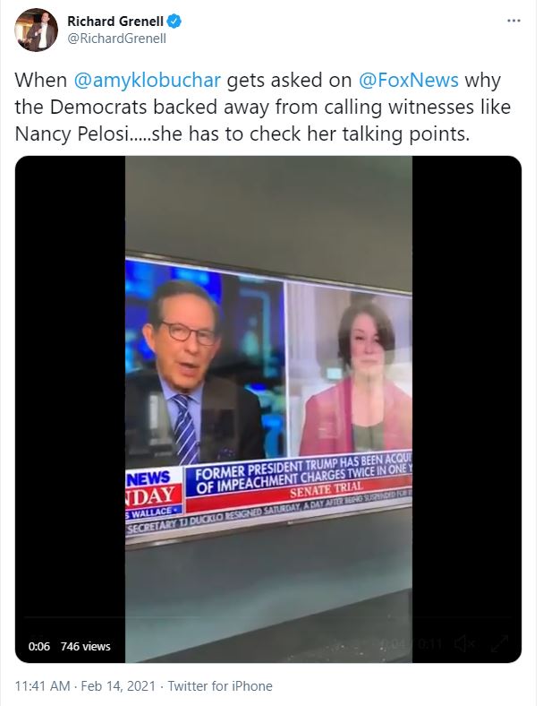
Task: Open the Twitter for iPhone source link
Action: (x=220, y=686)
